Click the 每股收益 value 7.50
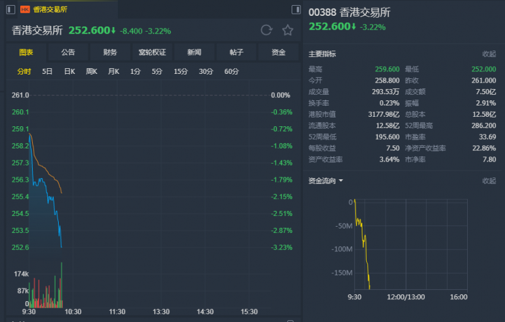Viewport: 505px width, 322px height. coord(393,148)
